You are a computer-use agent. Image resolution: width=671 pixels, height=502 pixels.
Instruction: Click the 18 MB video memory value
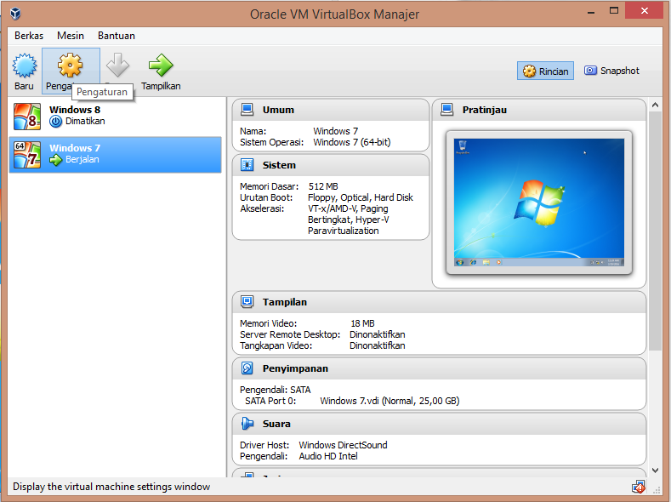pos(362,323)
